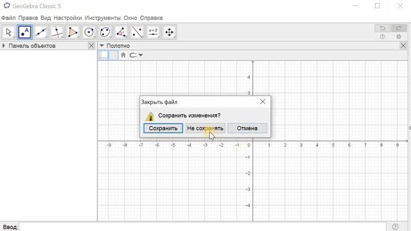Screen dimensions: 411x231
Task: Click the Не сохранять button
Action: 205,128
